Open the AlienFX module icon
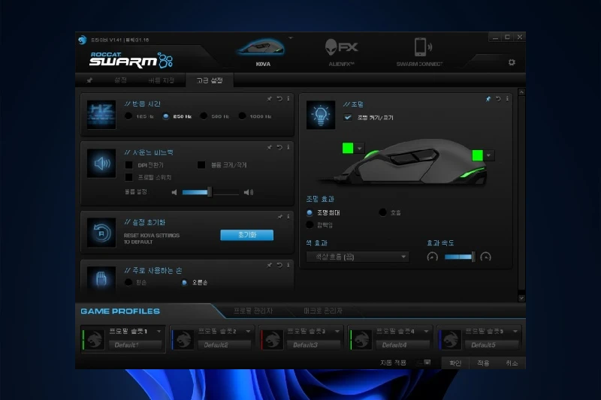This screenshot has height=400, width=601. [341, 49]
